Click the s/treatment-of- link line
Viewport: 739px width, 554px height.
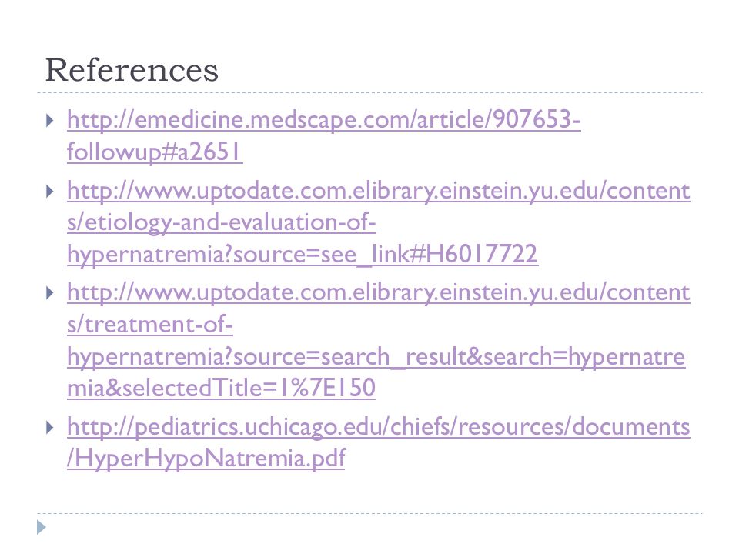click(150, 325)
